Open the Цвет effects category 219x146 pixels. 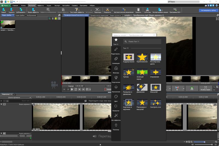pos(116,98)
